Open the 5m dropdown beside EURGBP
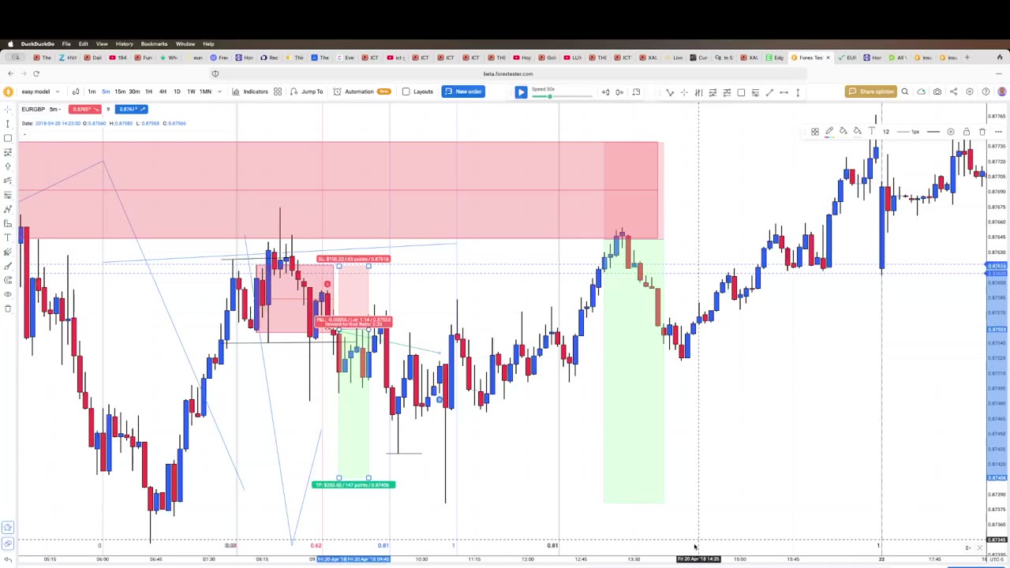The width and height of the screenshot is (1010, 568). pos(55,109)
